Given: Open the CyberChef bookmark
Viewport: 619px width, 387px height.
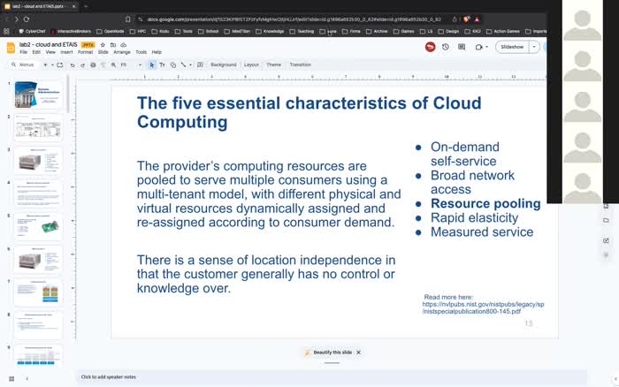Looking at the screenshot, I should pos(32,31).
